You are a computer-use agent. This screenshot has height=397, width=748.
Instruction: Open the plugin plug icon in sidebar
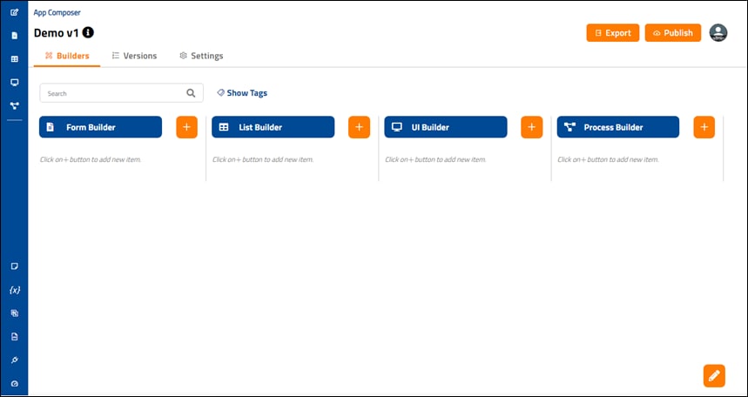point(14,360)
